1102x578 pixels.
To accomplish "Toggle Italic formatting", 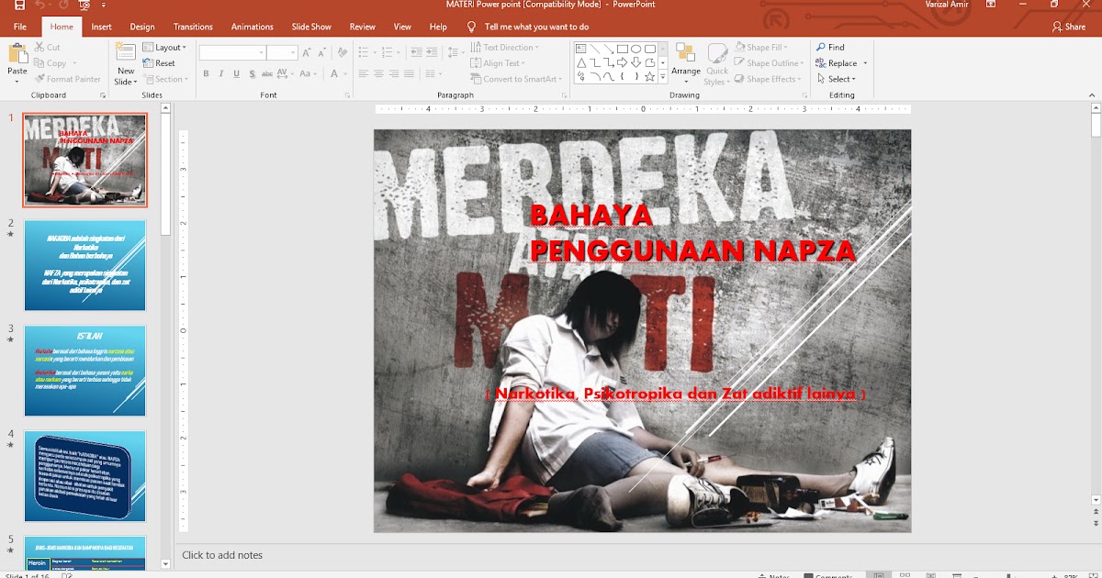I will pos(221,73).
